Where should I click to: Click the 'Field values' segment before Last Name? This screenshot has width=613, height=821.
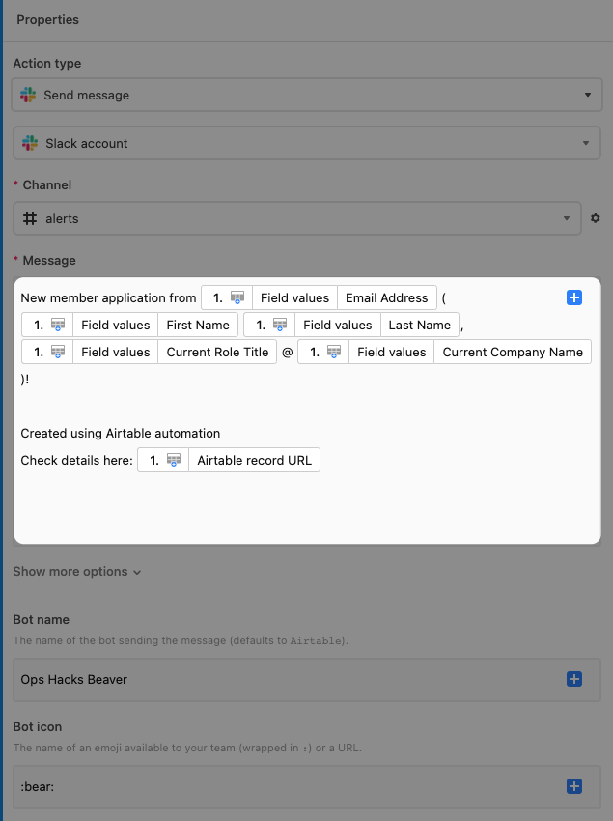pos(338,326)
